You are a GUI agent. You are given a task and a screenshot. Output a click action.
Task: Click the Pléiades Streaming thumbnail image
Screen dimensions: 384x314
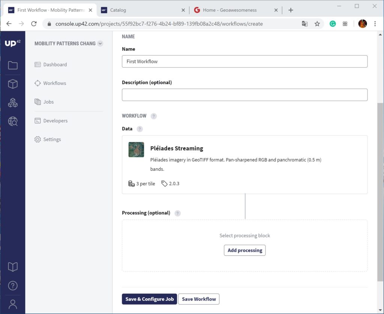point(136,150)
